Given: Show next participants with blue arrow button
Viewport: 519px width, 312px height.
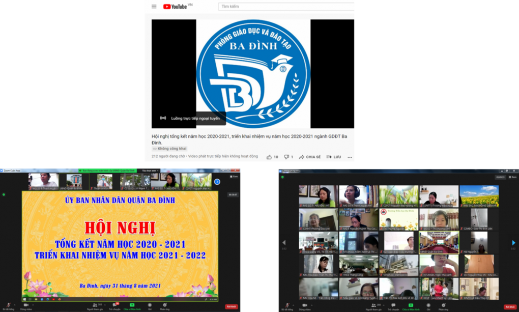Looking at the screenshot, I should tap(217, 182).
